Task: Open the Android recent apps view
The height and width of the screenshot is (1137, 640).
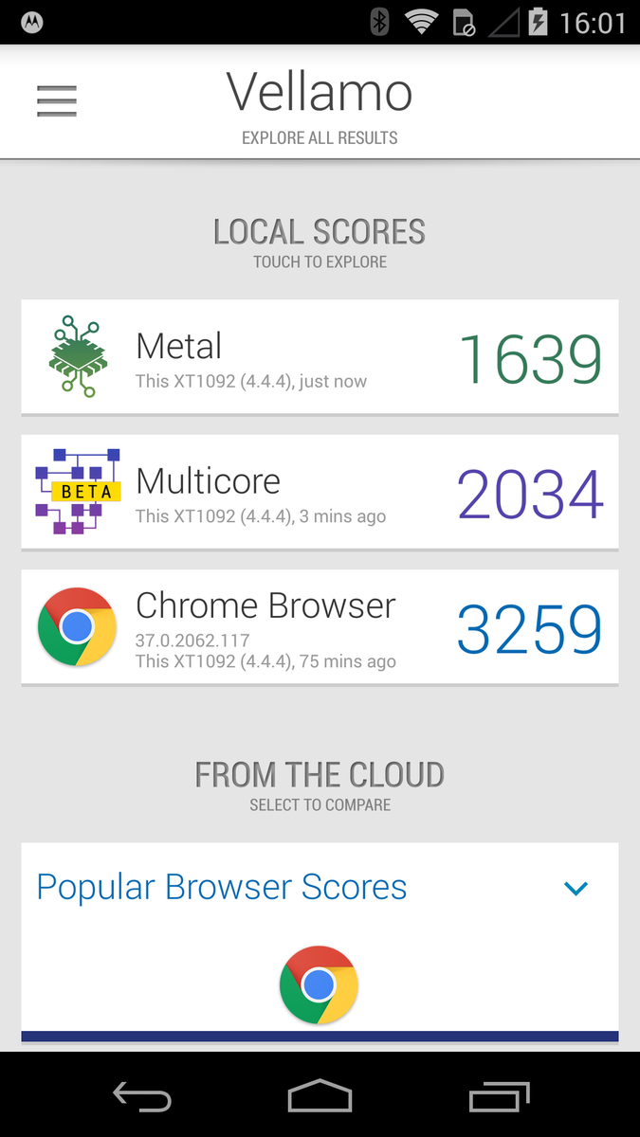Action: [x=500, y=1096]
